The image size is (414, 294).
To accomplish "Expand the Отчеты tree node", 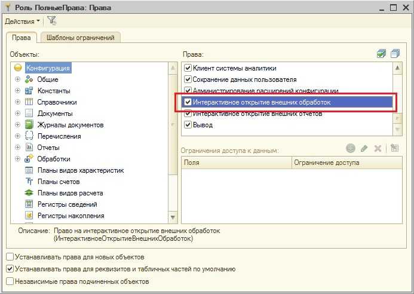I will (18, 147).
